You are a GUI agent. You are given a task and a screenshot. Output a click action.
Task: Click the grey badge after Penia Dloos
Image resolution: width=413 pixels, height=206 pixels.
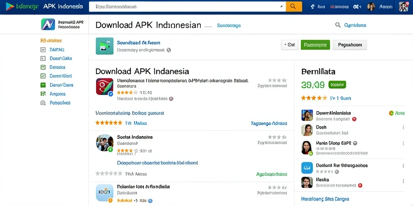tap(355, 143)
